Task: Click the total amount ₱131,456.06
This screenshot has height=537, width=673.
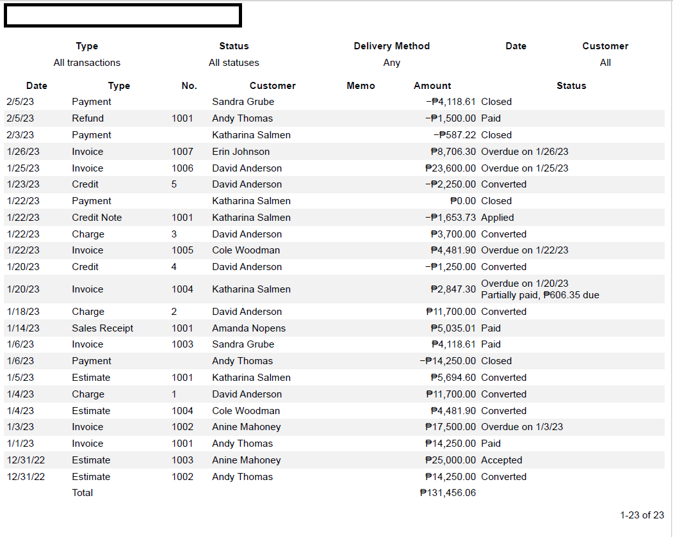Action: [x=448, y=493]
